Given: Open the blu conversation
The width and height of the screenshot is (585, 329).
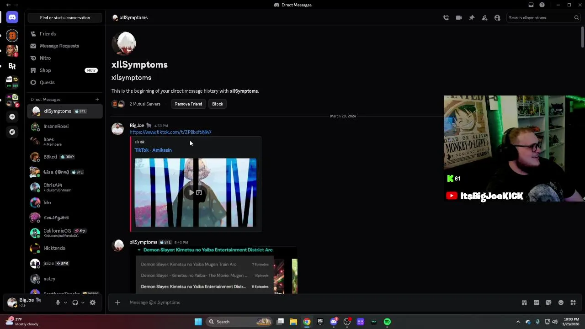Looking at the screenshot, I should click(65, 202).
